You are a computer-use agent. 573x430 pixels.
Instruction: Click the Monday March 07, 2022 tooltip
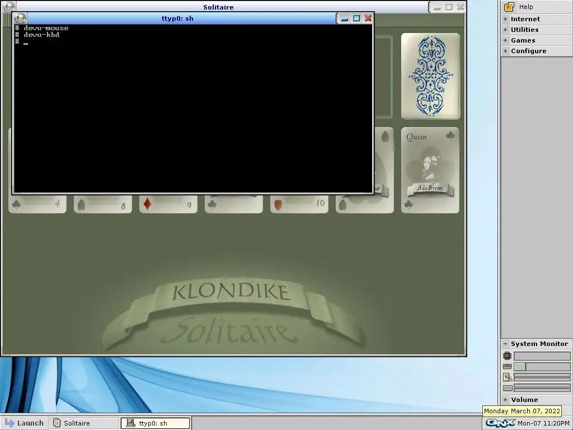coord(522,411)
